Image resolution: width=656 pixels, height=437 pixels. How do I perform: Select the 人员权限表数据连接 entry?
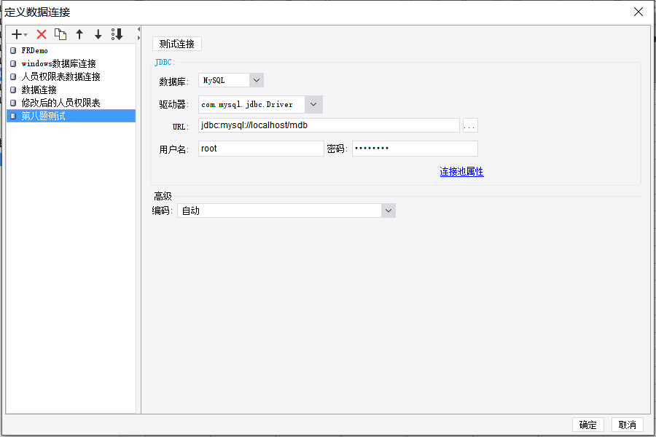[x=71, y=76]
